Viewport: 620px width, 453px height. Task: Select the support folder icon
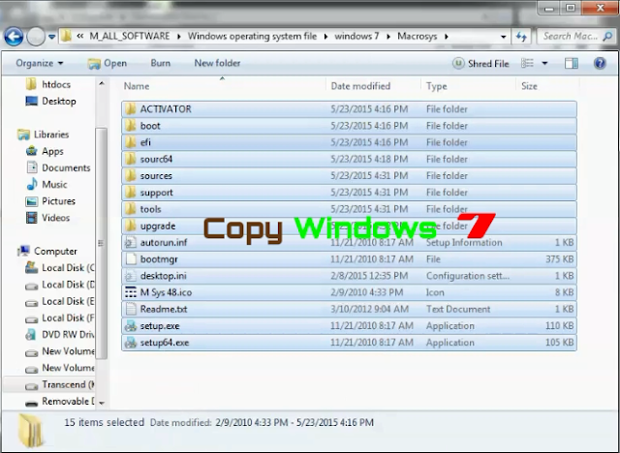pos(131,193)
